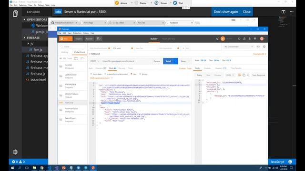Open New button dropdown arrow in Postman

[x=71, y=39]
